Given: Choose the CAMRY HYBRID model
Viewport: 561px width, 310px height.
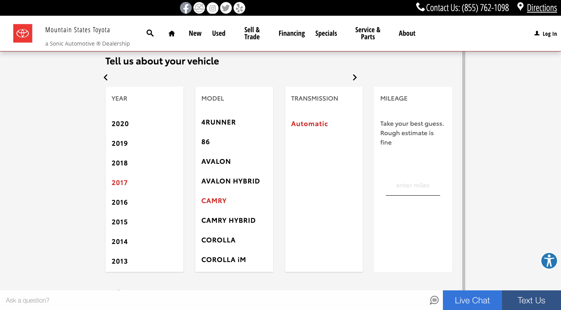Looking at the screenshot, I should 228,220.
